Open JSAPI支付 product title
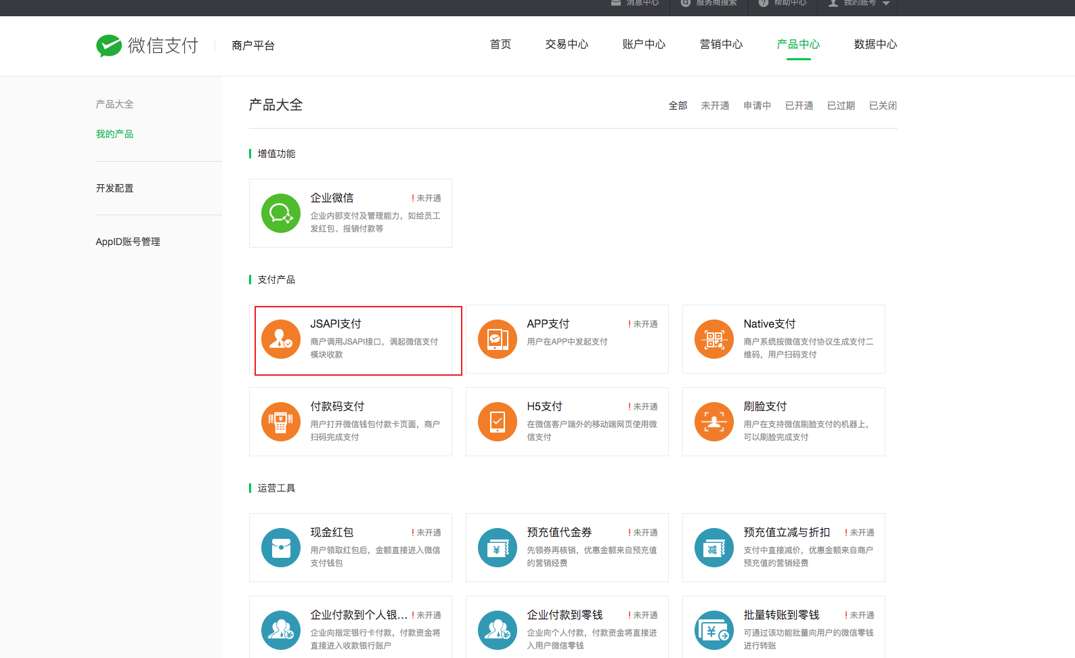This screenshot has width=1075, height=658. [x=336, y=324]
